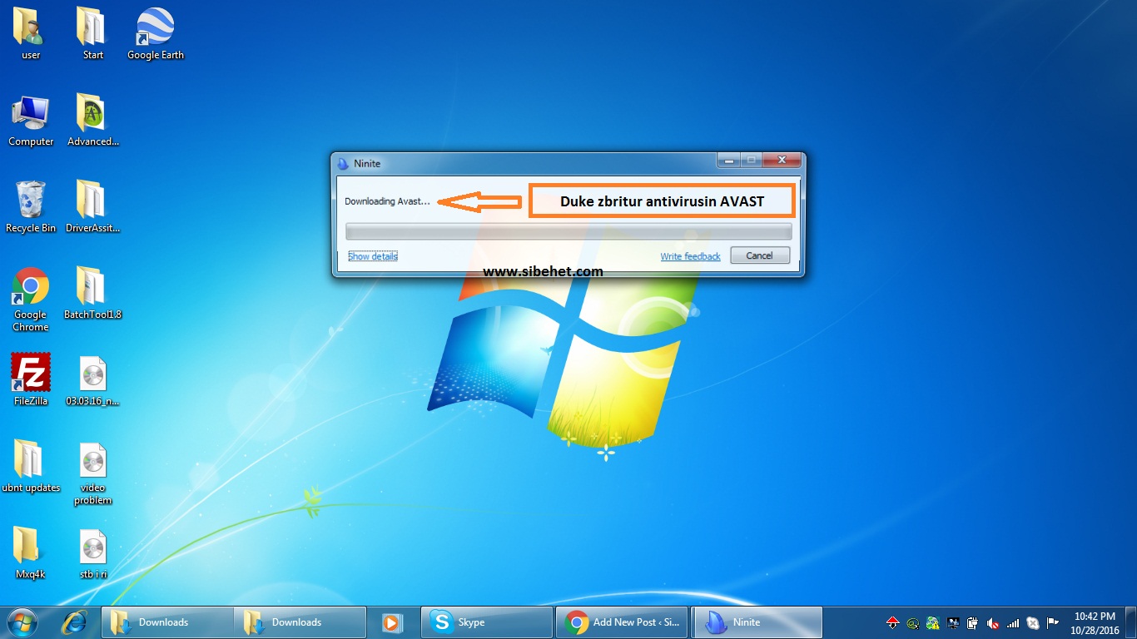Cancel the Ninite download
Image resolution: width=1137 pixels, height=639 pixels.
[x=759, y=255]
